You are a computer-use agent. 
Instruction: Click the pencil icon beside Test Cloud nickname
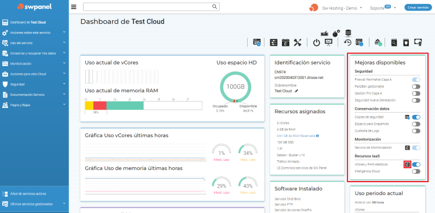296,91
